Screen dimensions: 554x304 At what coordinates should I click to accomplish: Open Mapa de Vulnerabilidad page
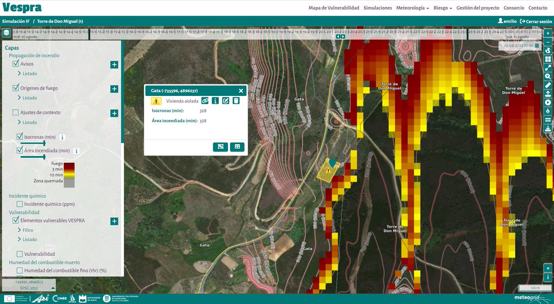coord(334,8)
